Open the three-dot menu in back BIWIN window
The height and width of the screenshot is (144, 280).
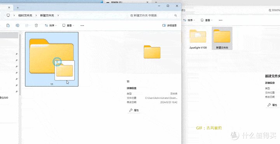point(220,20)
